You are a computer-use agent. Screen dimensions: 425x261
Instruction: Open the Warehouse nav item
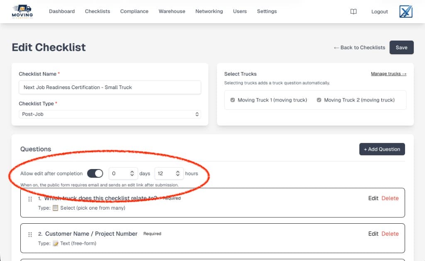click(172, 11)
